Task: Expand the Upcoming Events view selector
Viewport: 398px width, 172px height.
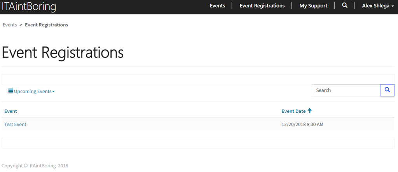Action: (31, 91)
